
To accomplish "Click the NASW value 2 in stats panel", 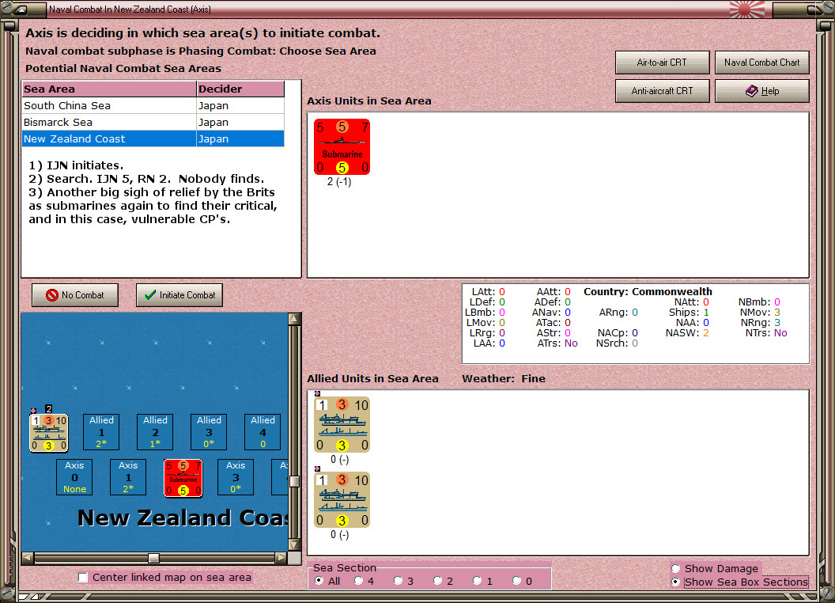I will pos(705,332).
